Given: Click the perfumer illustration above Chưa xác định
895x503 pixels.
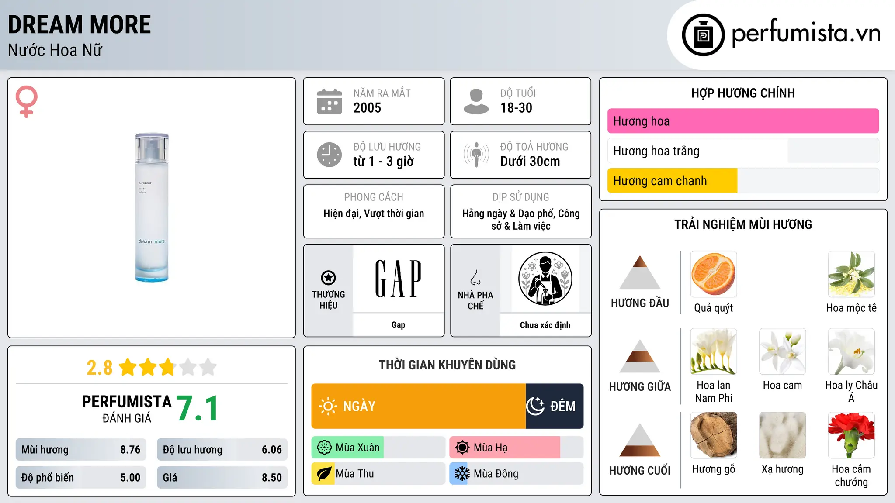Looking at the screenshot, I should point(545,279).
